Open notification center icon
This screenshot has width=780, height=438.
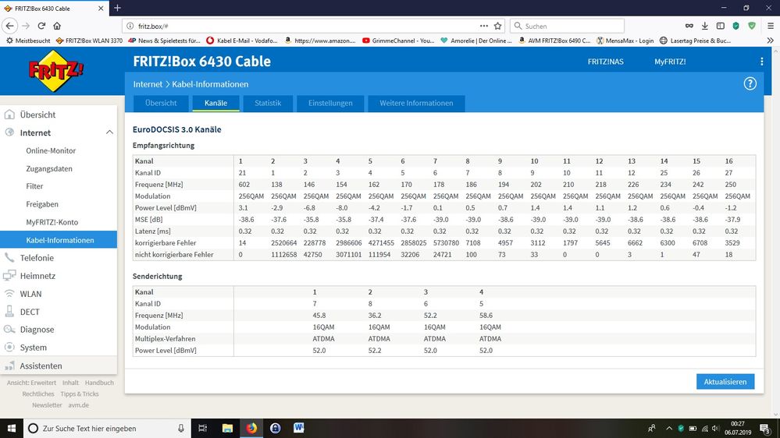click(765, 428)
